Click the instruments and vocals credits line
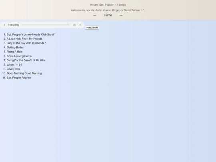Image resolution: width=216 pixels, height=162 pixels. 108,10
